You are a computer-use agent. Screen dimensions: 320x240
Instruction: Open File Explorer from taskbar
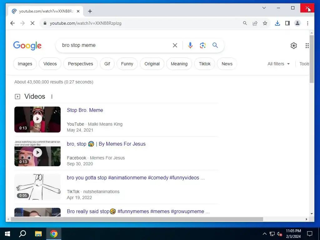pyautogui.click(x=38, y=234)
